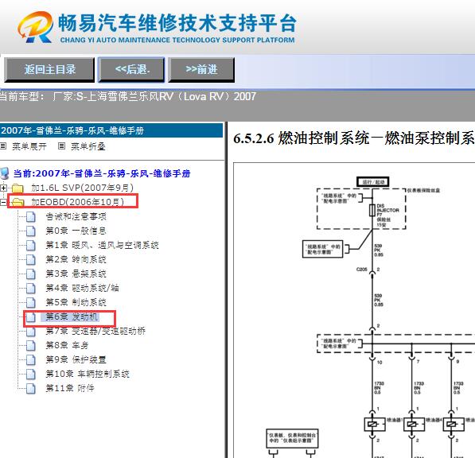Collapse the 加EOBD minus box
The width and height of the screenshot is (475, 458).
point(2,202)
